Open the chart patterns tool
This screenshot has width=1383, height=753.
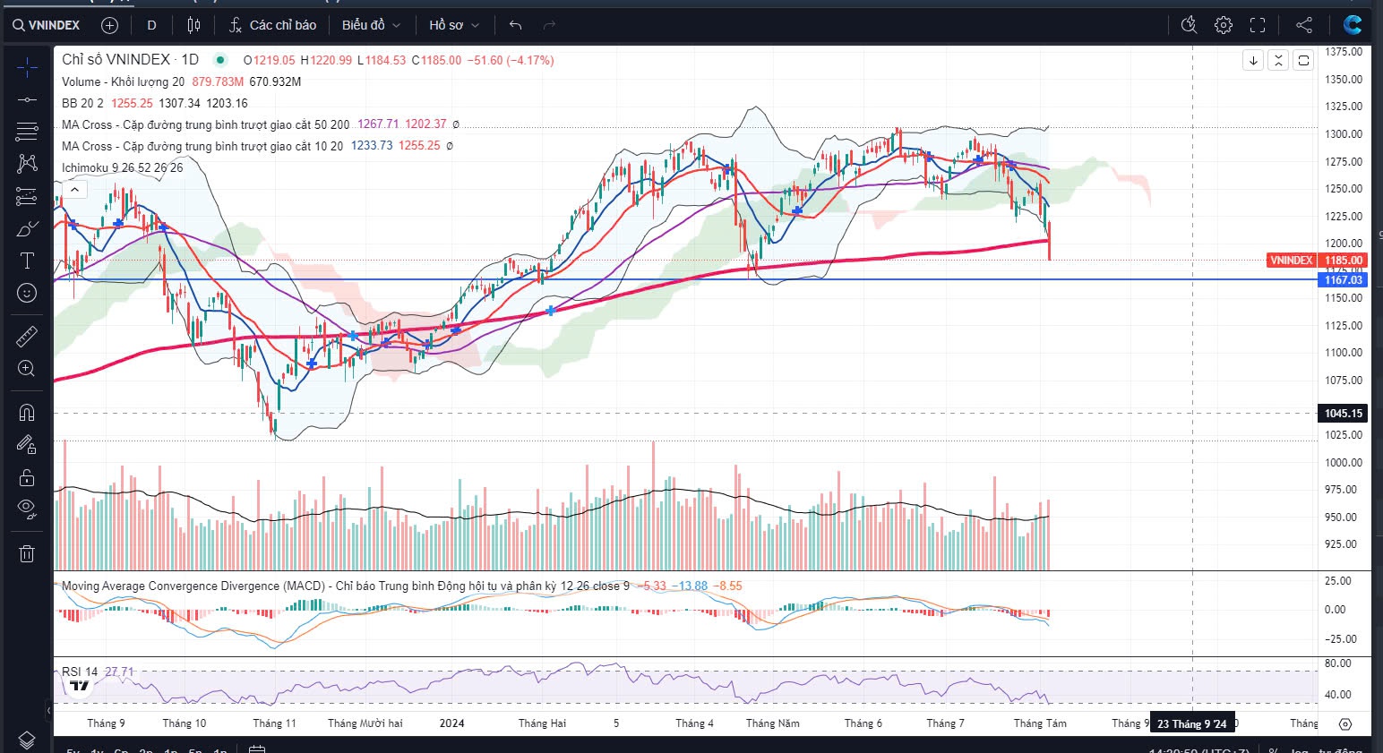27,163
